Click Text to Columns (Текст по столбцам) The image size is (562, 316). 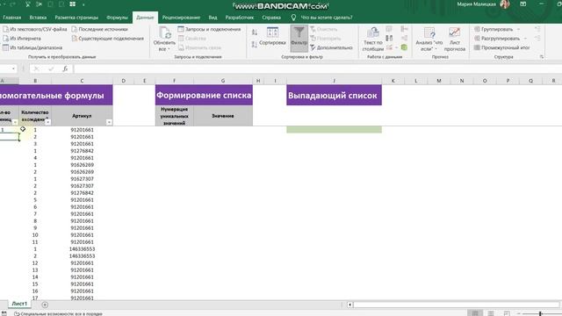[x=372, y=39]
